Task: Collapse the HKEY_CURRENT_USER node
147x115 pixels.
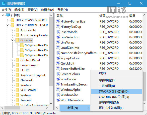Action: coord(7,25)
